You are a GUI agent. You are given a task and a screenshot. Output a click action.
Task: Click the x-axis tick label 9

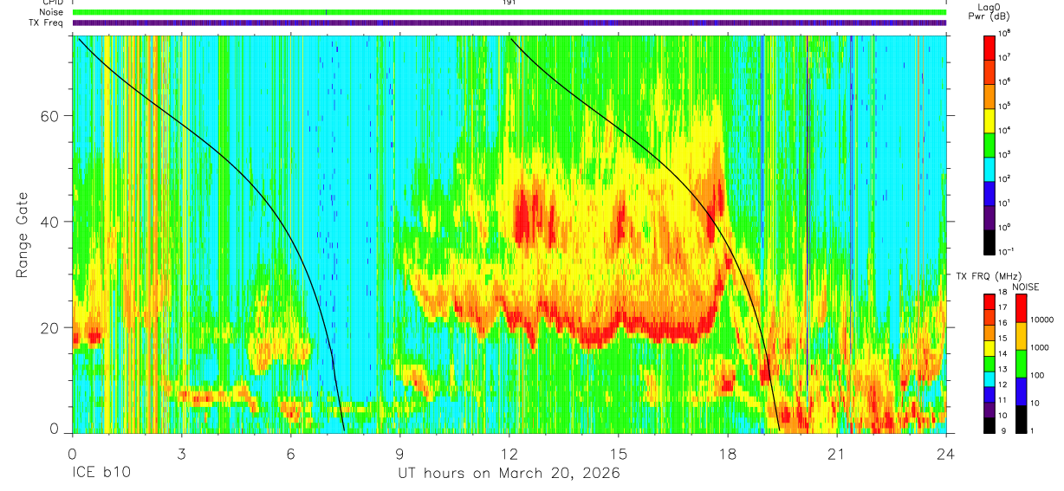[x=399, y=453]
